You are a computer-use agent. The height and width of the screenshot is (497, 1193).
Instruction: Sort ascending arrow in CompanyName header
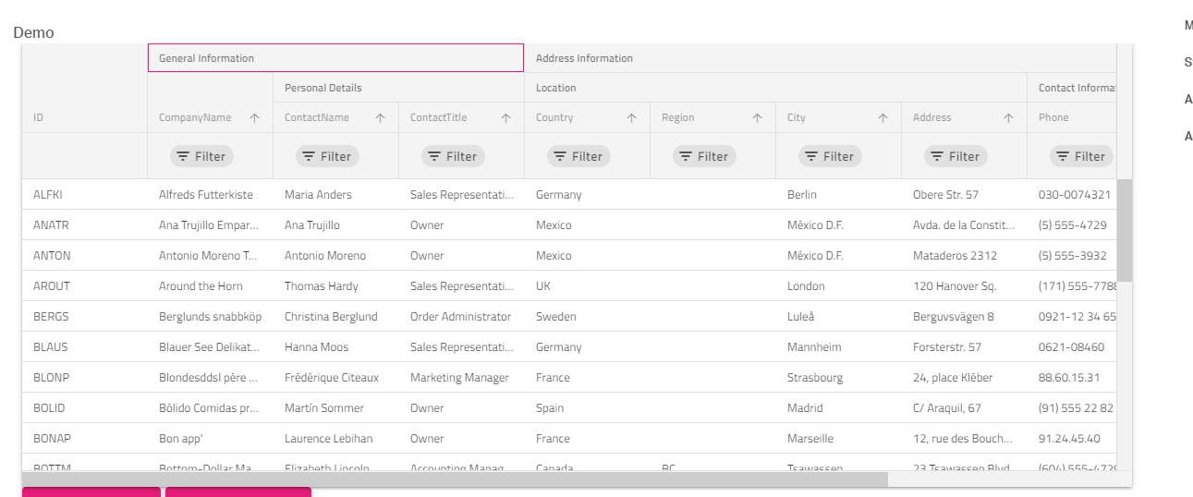pos(254,118)
